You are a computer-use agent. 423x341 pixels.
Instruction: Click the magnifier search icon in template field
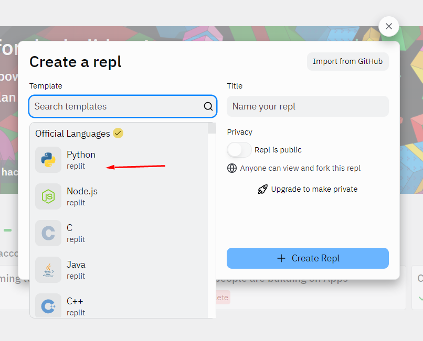(x=208, y=106)
